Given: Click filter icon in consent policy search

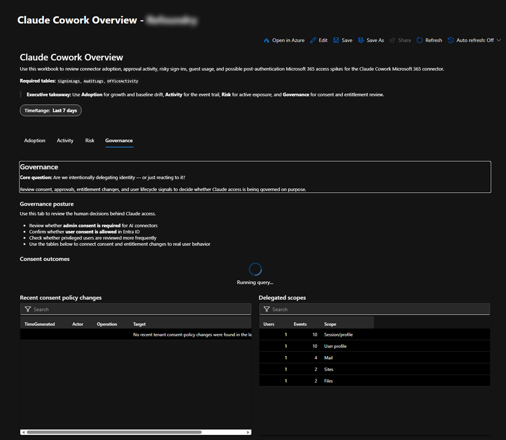Looking at the screenshot, I should pos(28,309).
